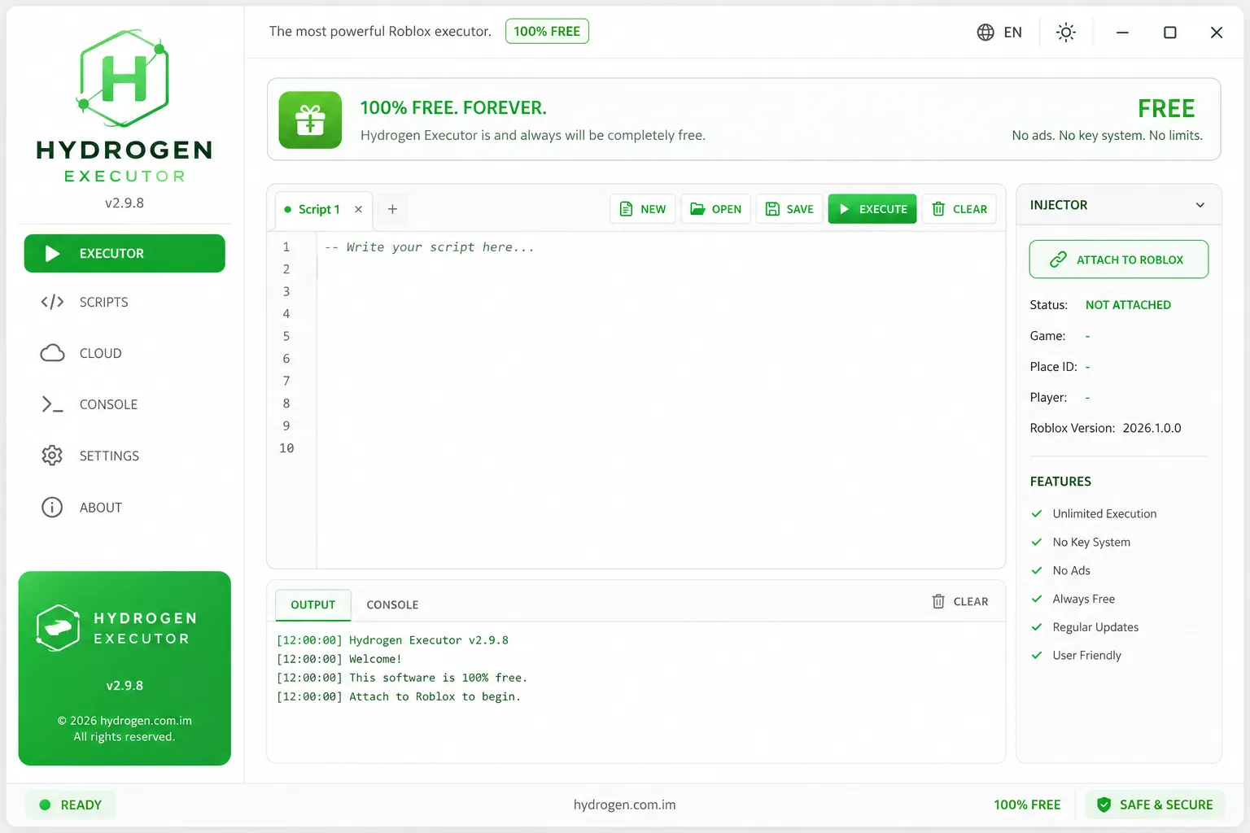Switch to the OUTPUT tab

point(313,605)
